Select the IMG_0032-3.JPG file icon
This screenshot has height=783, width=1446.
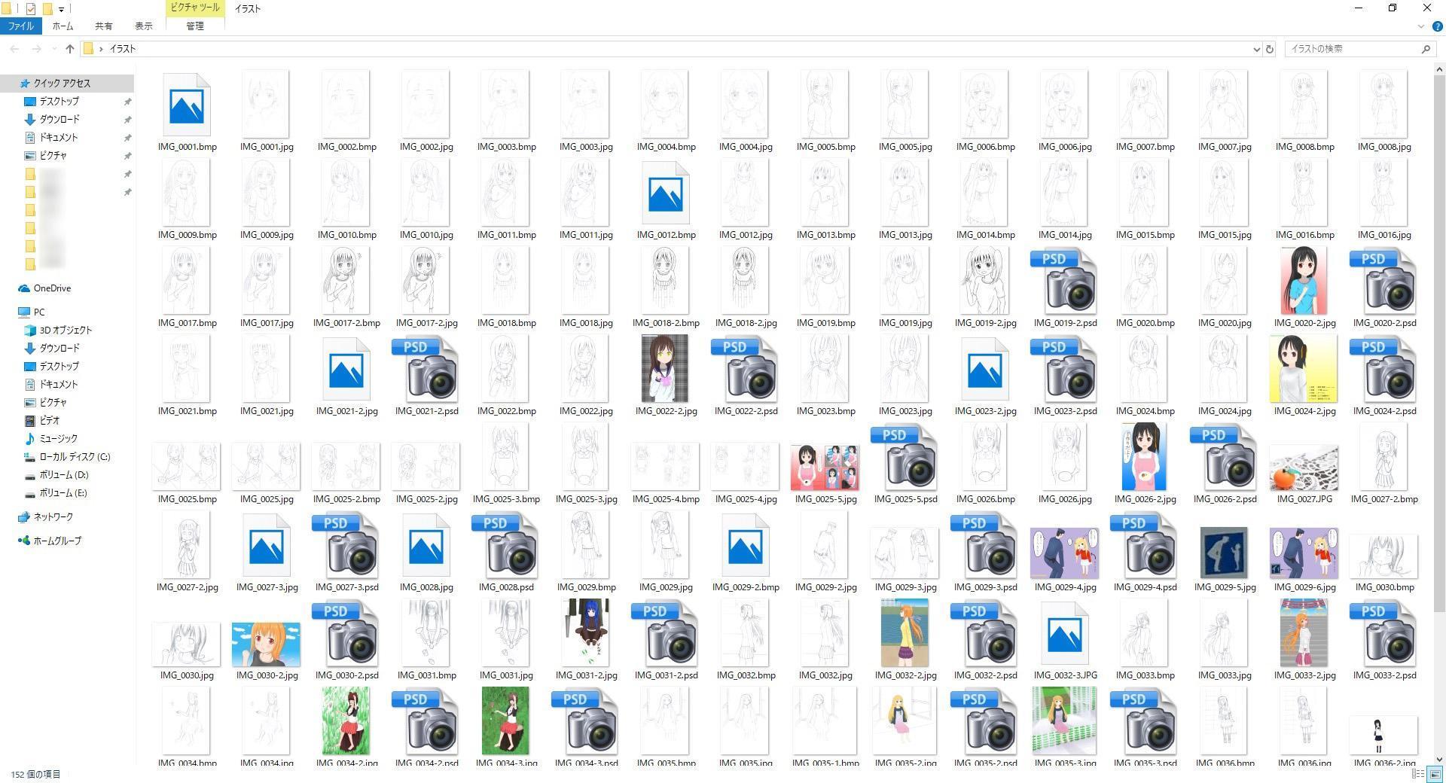tap(1065, 633)
